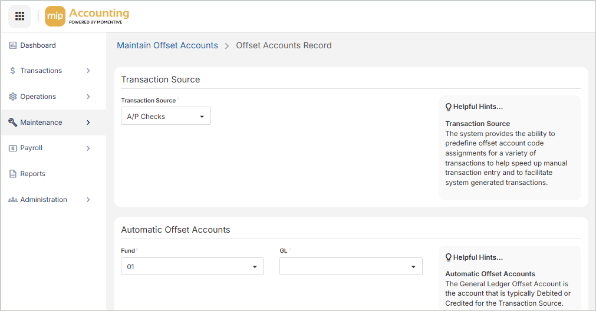Open the Transaction Source dropdown
The width and height of the screenshot is (596, 311).
166,117
